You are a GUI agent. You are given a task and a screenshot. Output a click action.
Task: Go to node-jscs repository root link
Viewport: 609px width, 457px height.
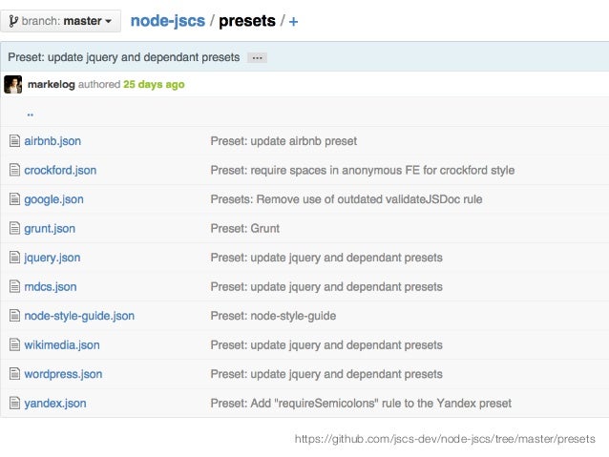pyautogui.click(x=166, y=20)
